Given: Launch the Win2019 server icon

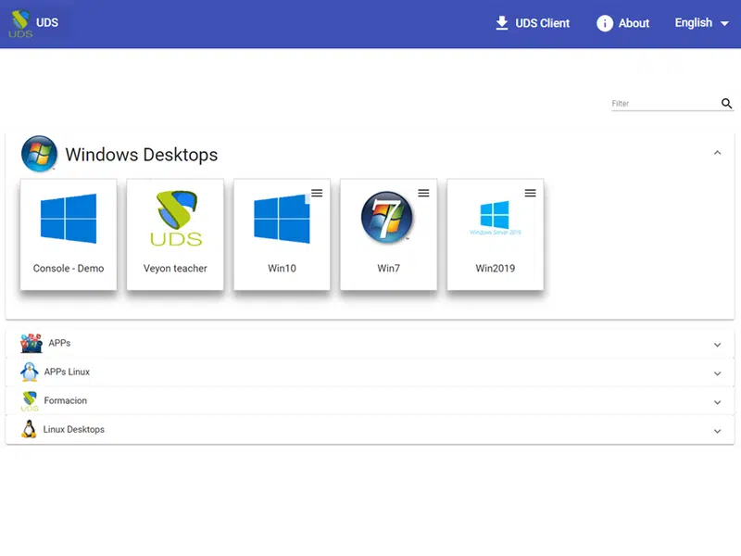Looking at the screenshot, I should 495,218.
